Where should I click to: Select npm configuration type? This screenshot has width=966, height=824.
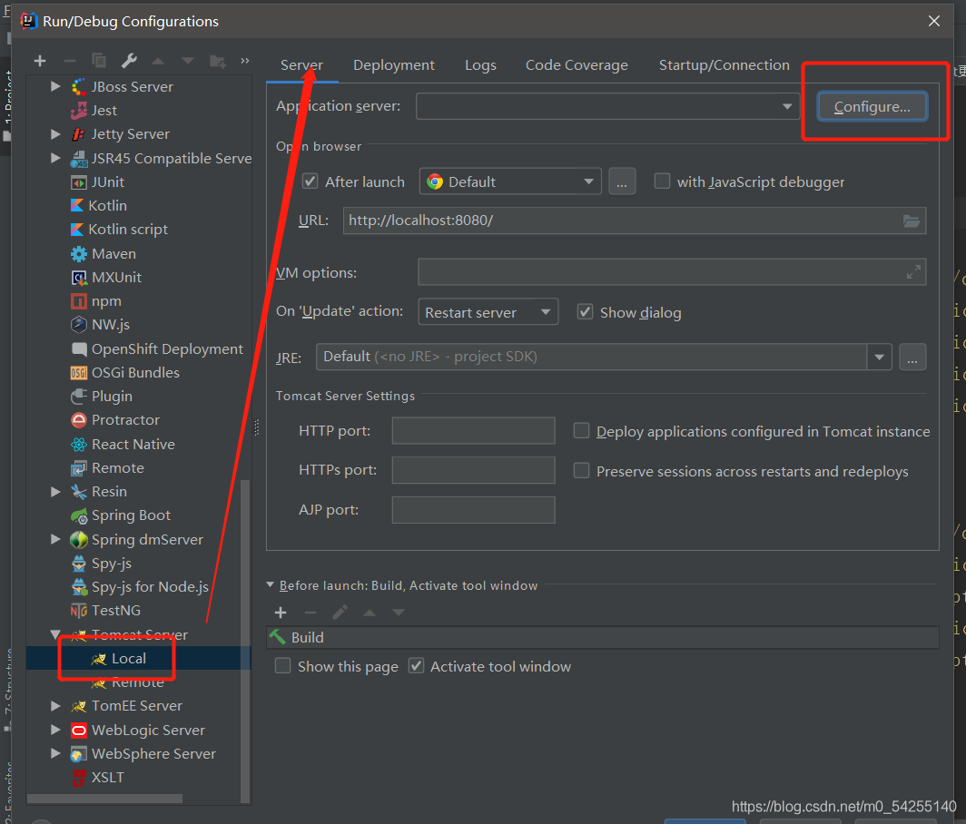point(96,301)
